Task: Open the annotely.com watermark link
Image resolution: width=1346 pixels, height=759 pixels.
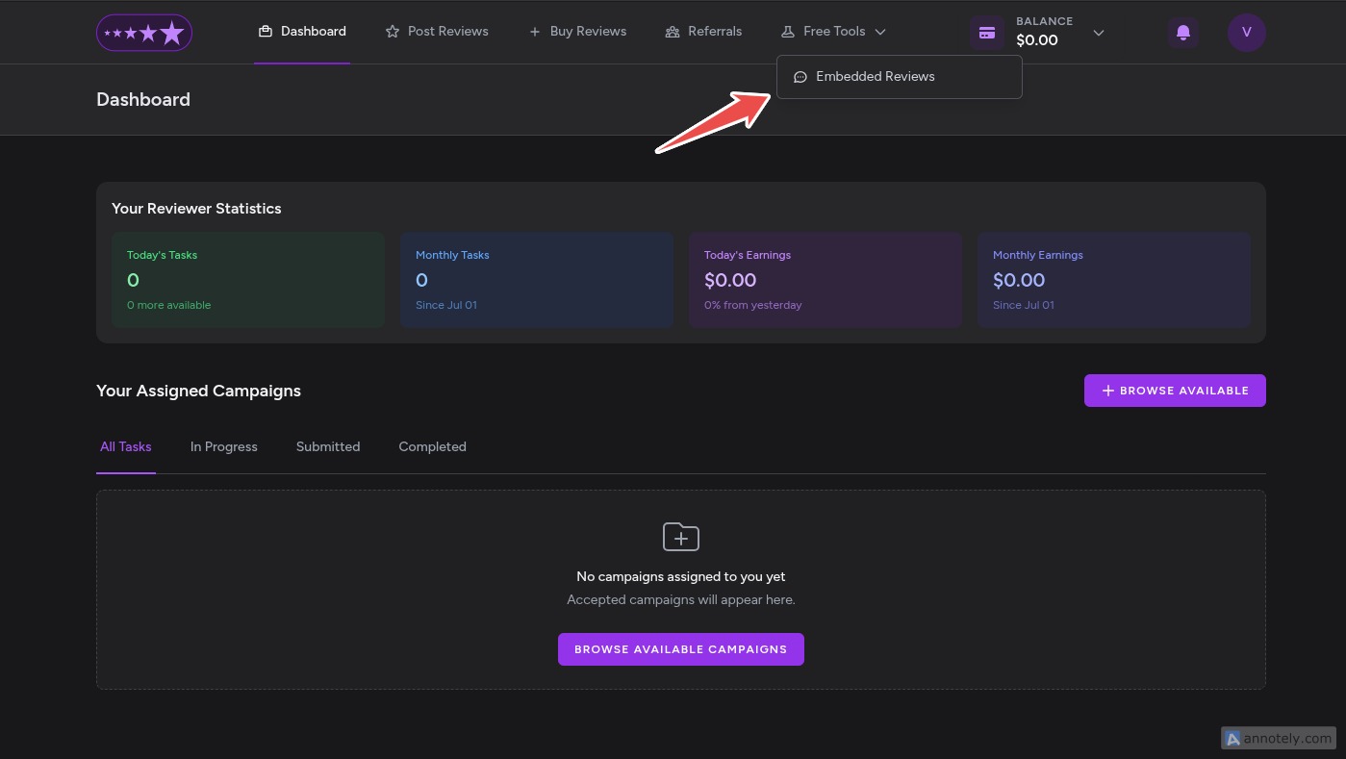Action: click(1278, 738)
